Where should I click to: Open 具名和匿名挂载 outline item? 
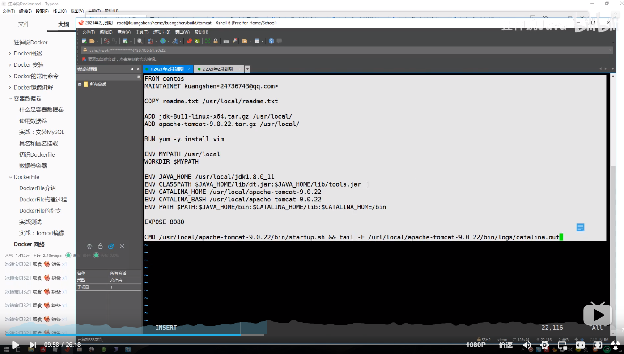tap(38, 143)
